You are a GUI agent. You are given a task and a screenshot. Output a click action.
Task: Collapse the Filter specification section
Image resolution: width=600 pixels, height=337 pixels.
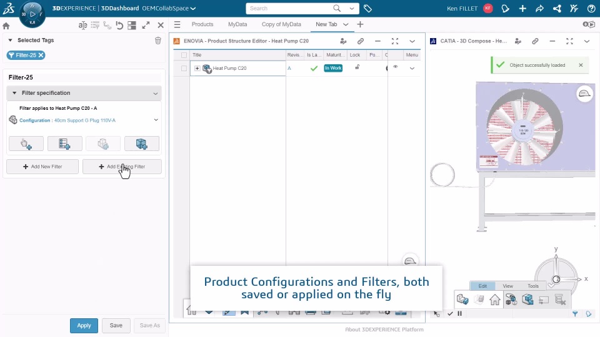pyautogui.click(x=14, y=93)
